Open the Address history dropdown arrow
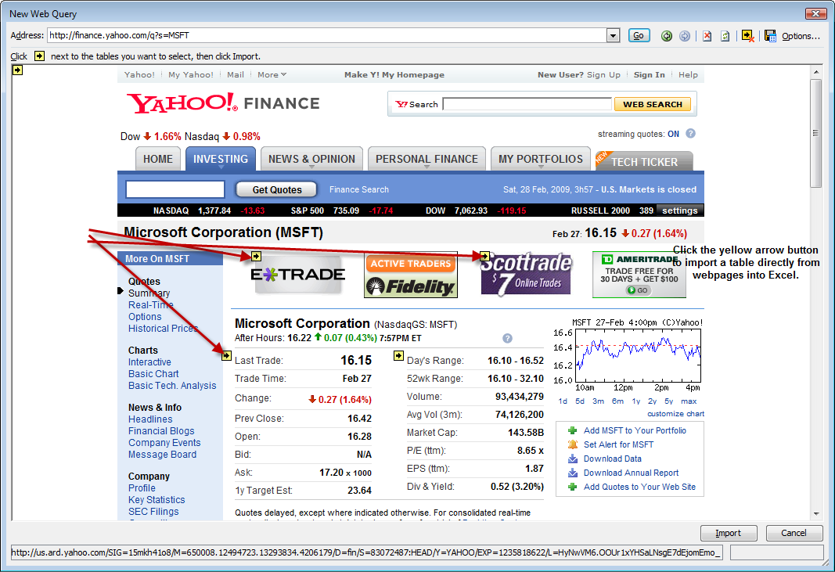 click(x=614, y=35)
